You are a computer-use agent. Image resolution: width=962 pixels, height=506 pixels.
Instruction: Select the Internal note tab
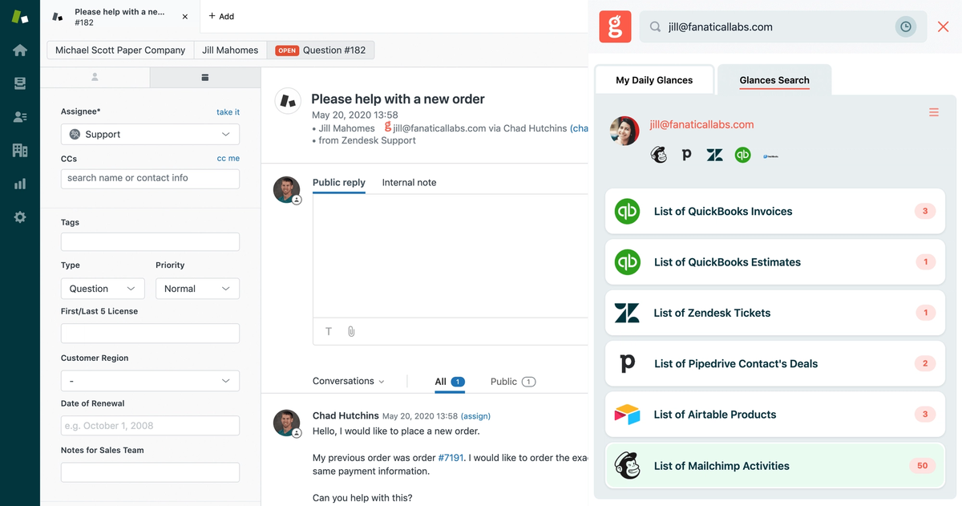click(409, 183)
